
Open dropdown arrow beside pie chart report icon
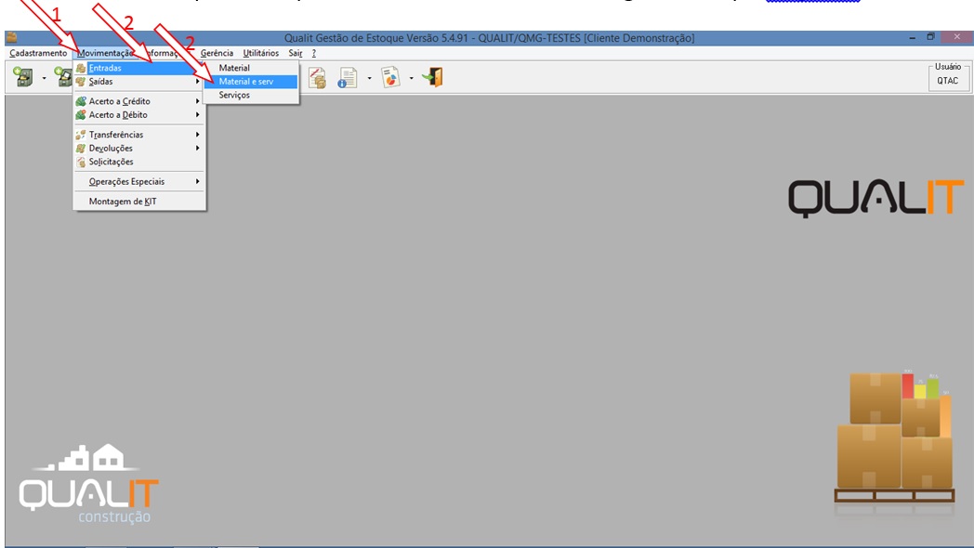(411, 78)
